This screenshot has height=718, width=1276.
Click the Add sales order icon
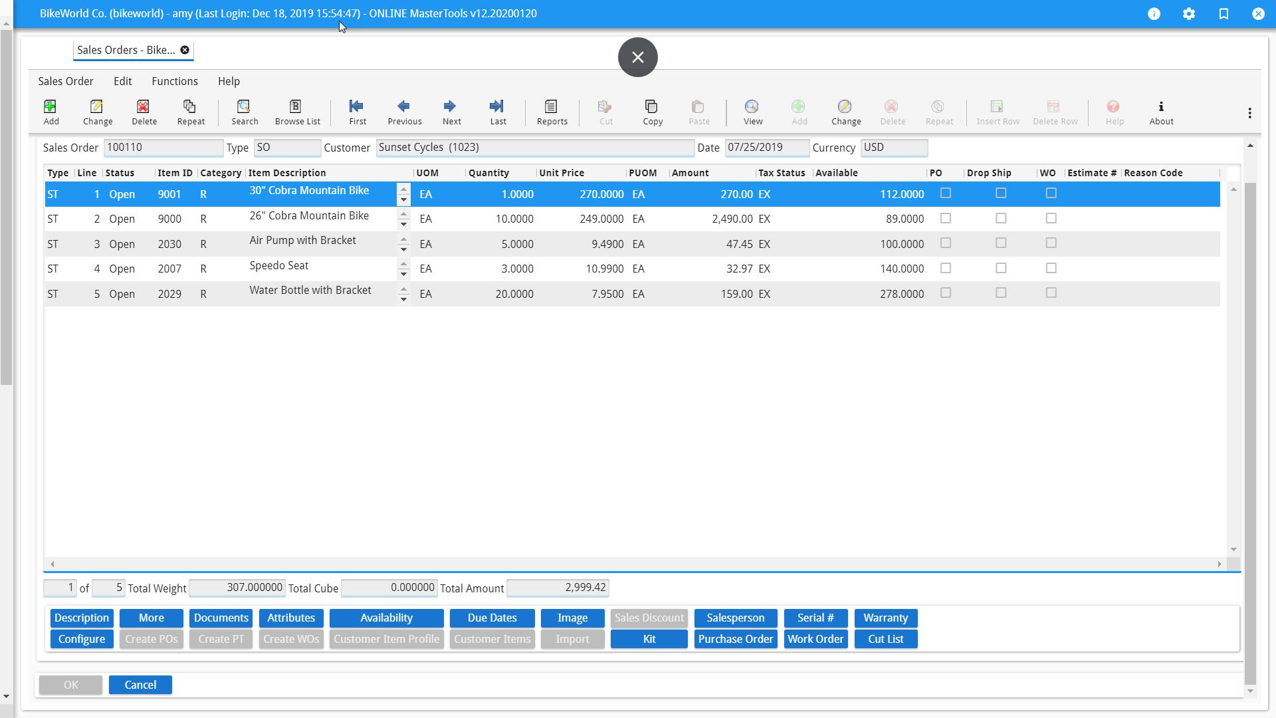point(51,112)
